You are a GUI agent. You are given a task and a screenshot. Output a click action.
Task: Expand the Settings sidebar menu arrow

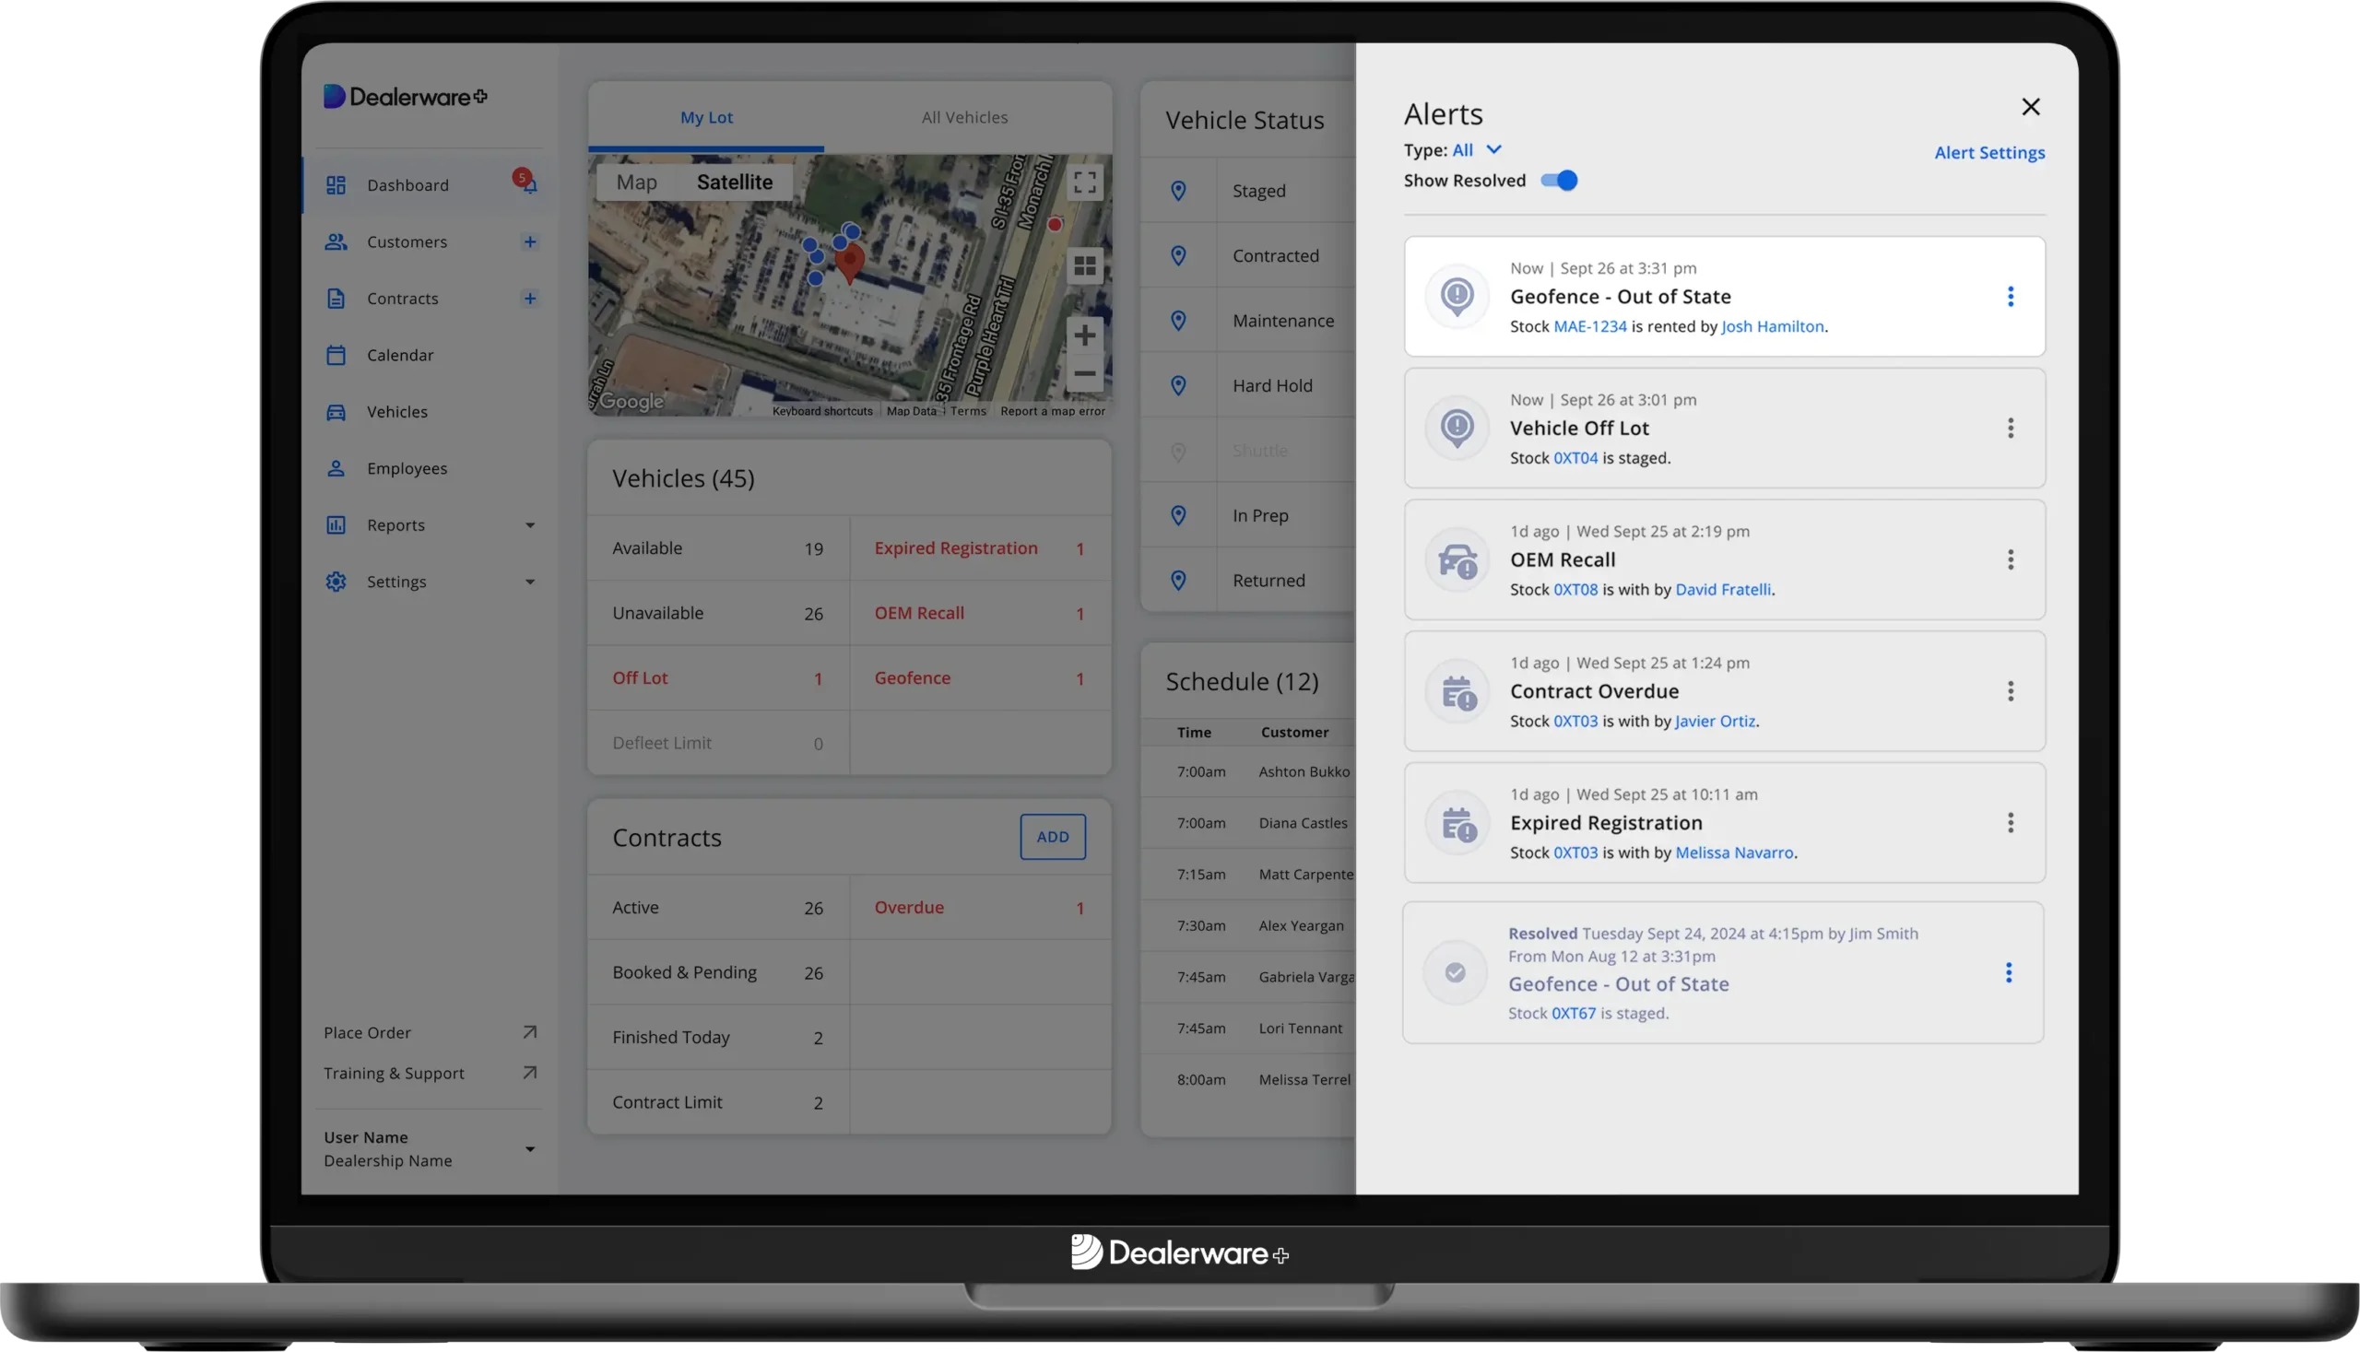(x=530, y=582)
